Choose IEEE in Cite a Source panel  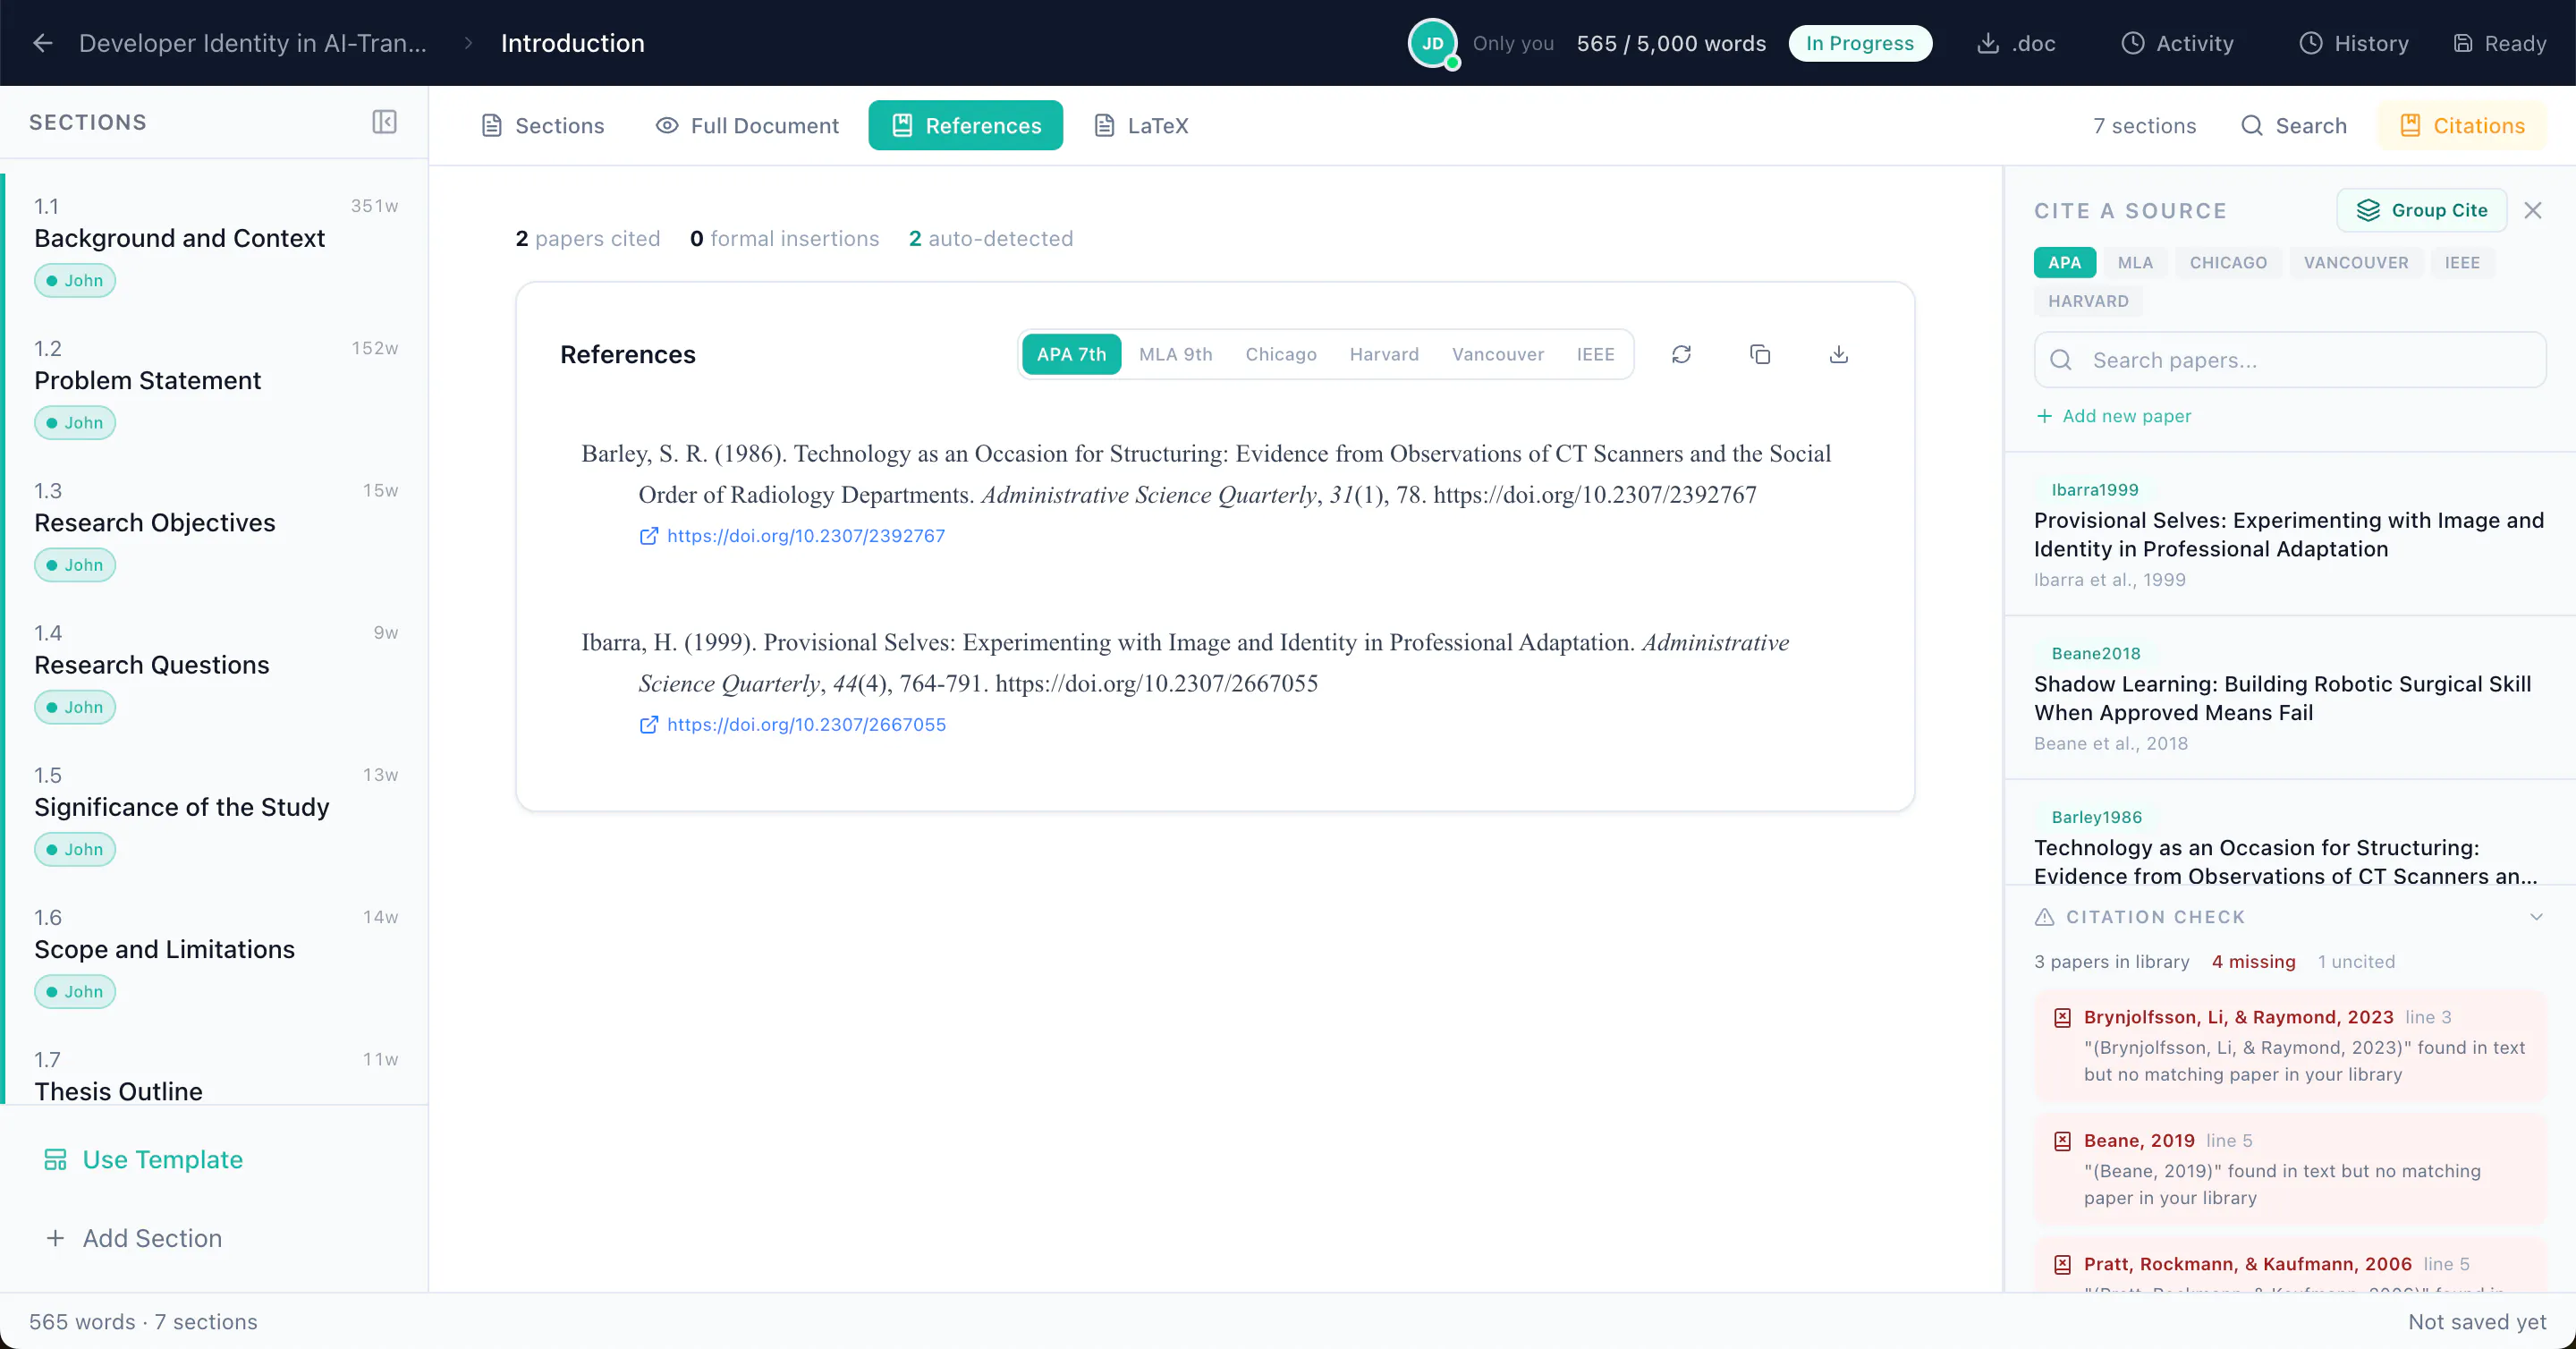point(2462,263)
